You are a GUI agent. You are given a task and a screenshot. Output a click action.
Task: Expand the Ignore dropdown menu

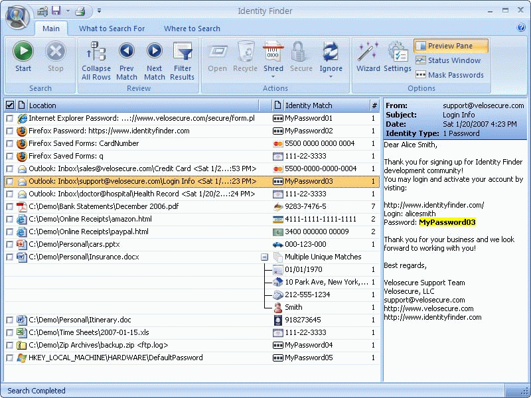click(331, 76)
